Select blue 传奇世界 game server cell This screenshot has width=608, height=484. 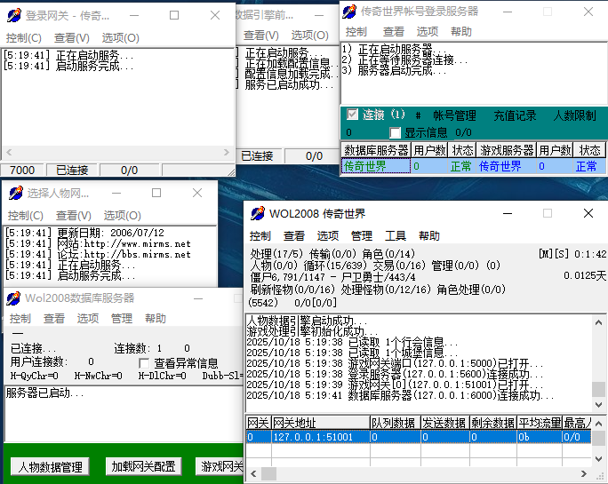506,166
